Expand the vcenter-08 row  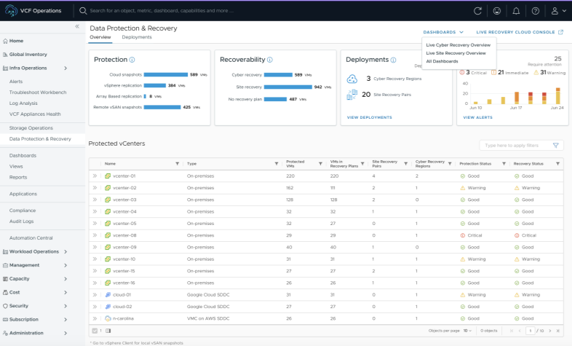point(95,235)
